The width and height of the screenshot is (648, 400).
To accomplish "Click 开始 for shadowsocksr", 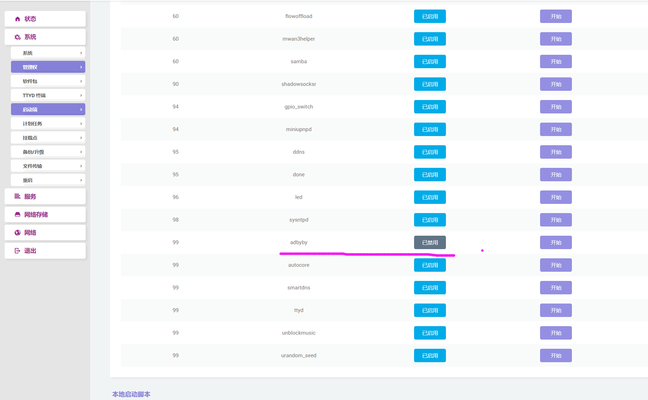I will (556, 84).
